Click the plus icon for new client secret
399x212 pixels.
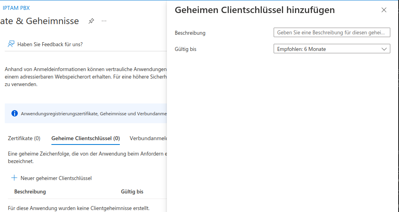pos(14,178)
